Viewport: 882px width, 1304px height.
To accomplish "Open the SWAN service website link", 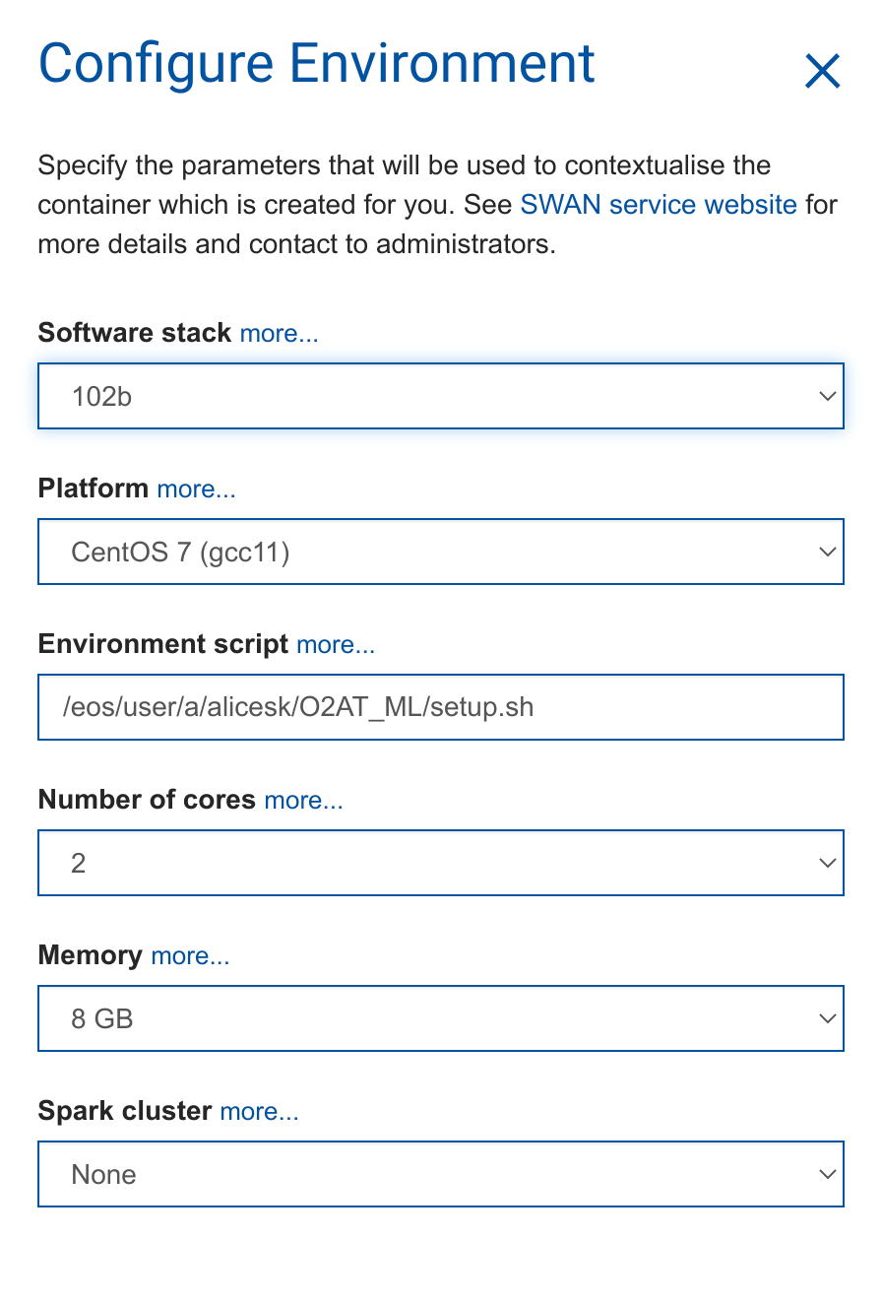I will point(659,205).
